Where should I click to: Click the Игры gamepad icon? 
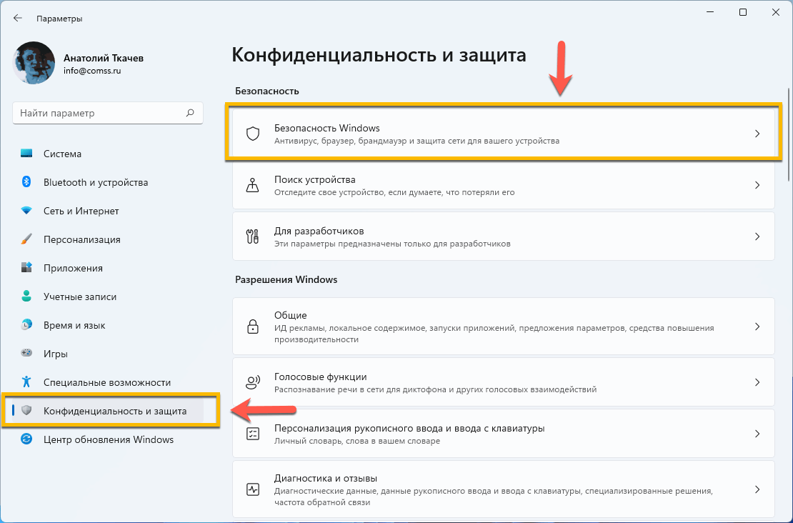[x=26, y=353]
